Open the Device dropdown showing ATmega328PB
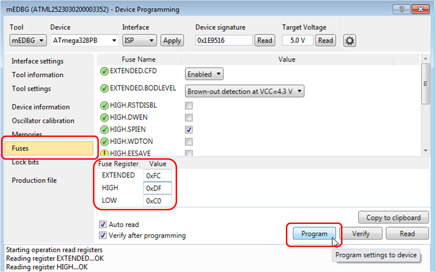The height and width of the screenshot is (272, 435). pos(84,40)
